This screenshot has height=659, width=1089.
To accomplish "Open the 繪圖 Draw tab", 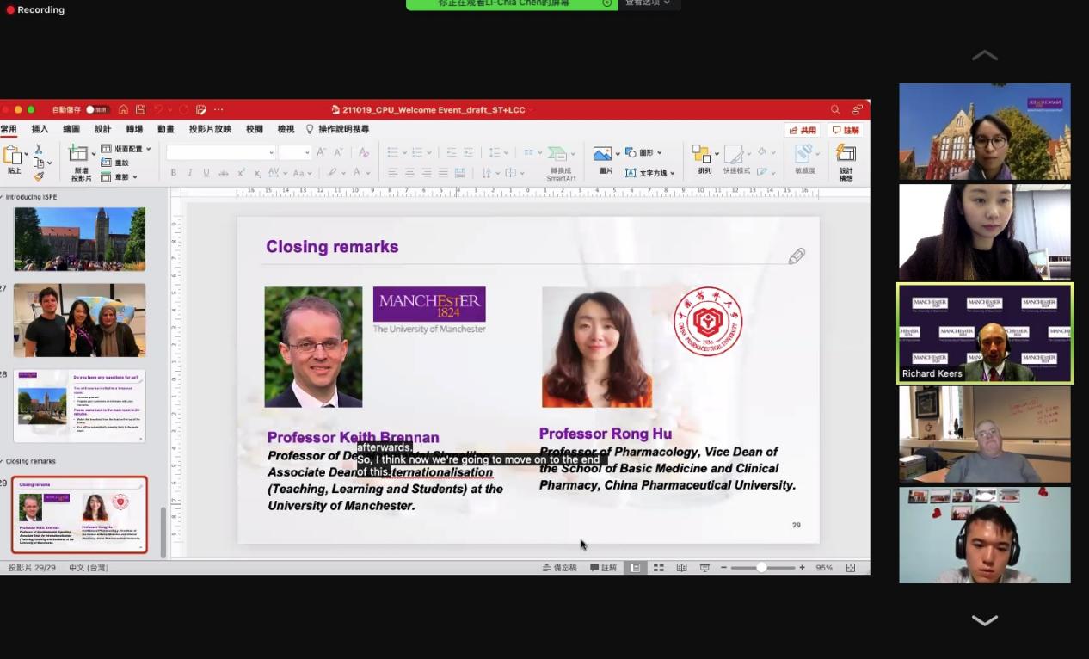I will 71,129.
